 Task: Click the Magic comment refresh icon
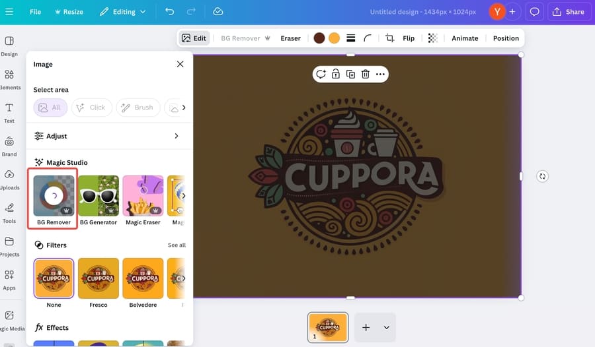[x=321, y=74]
